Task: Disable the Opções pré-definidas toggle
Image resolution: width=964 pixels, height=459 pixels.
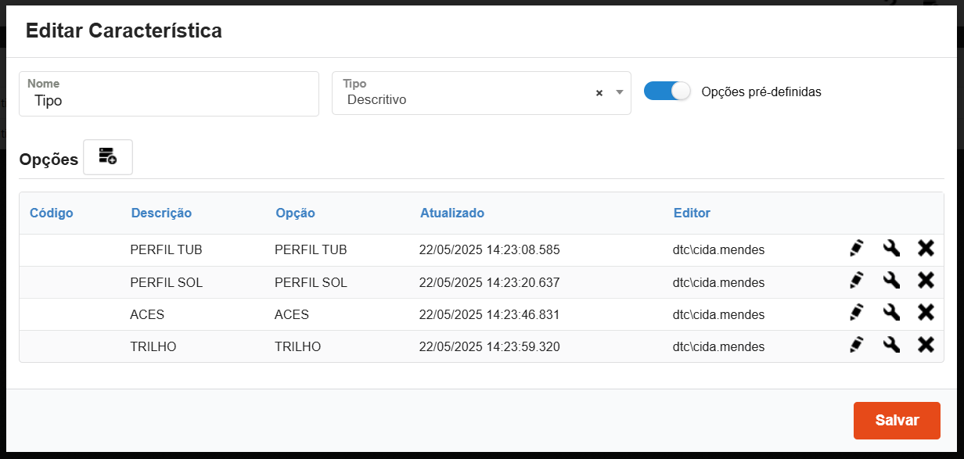Action: pyautogui.click(x=667, y=91)
